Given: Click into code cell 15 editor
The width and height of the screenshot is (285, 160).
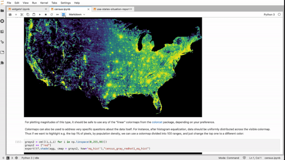Looking at the screenshot, I should point(152,145).
